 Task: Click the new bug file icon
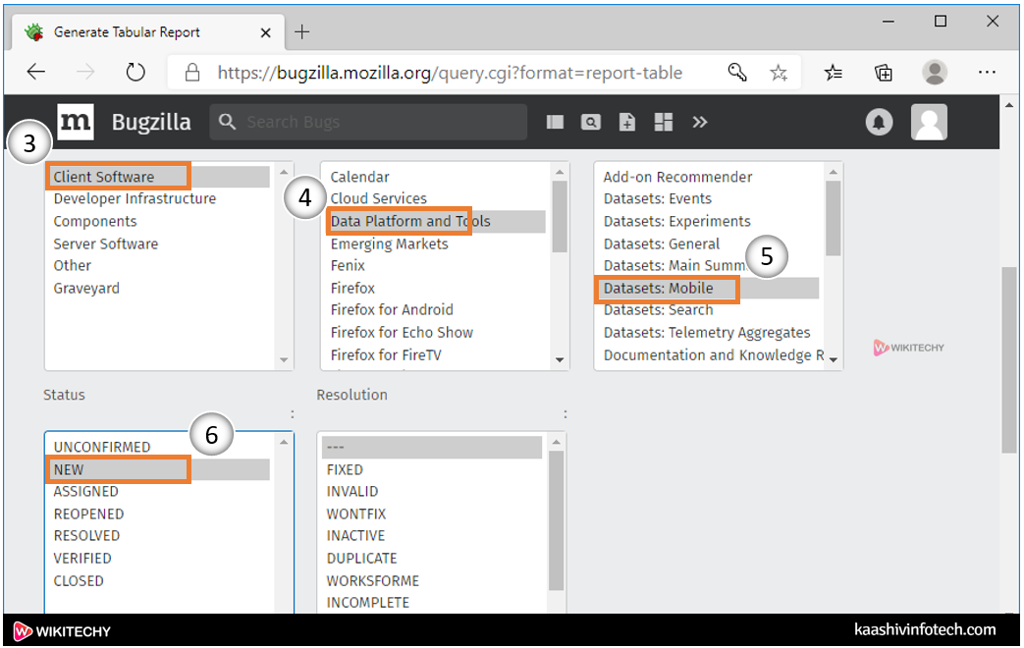[627, 122]
